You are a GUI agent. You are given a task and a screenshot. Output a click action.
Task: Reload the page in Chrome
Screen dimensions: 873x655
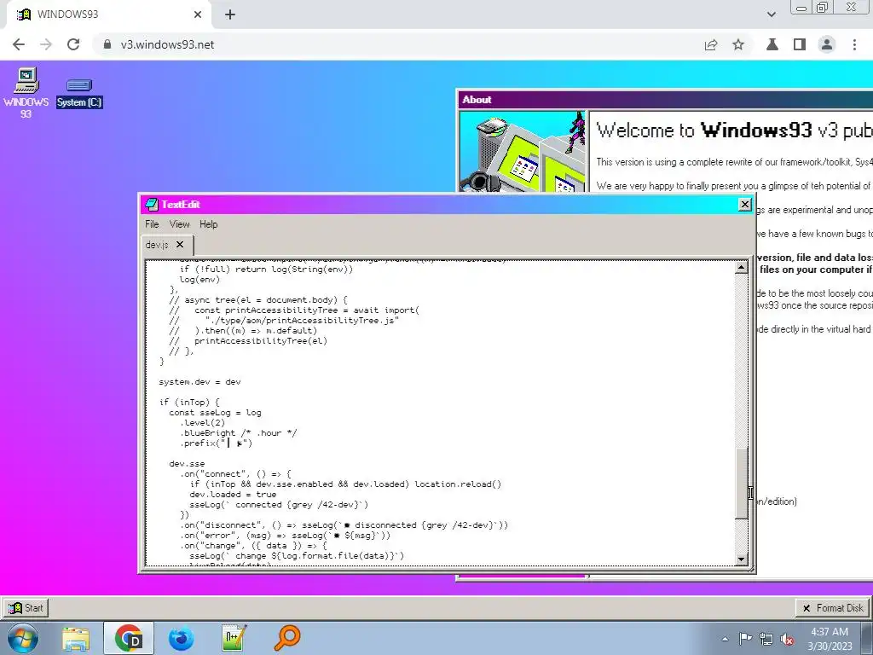click(x=73, y=44)
